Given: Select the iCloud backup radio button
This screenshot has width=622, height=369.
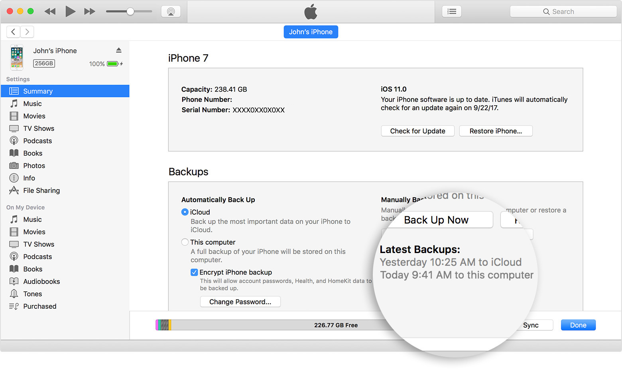Looking at the screenshot, I should [x=185, y=212].
